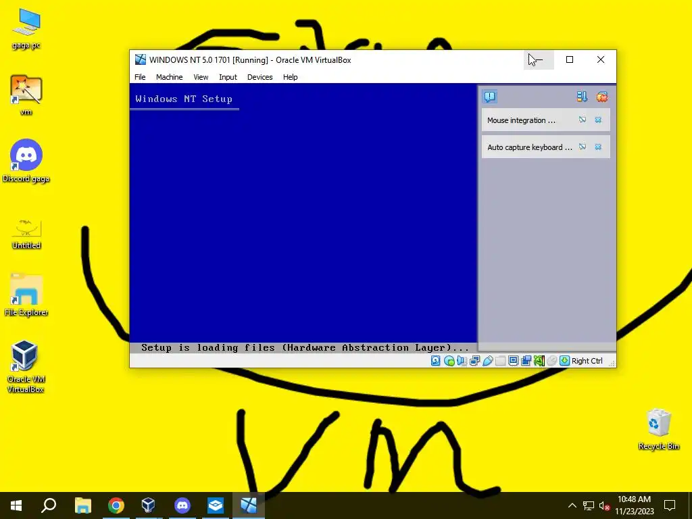Select the vm desktop shortcut
This screenshot has width=692, height=519.
point(26,95)
